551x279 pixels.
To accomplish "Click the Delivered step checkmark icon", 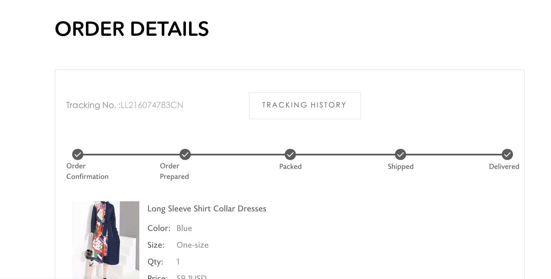I will point(507,154).
